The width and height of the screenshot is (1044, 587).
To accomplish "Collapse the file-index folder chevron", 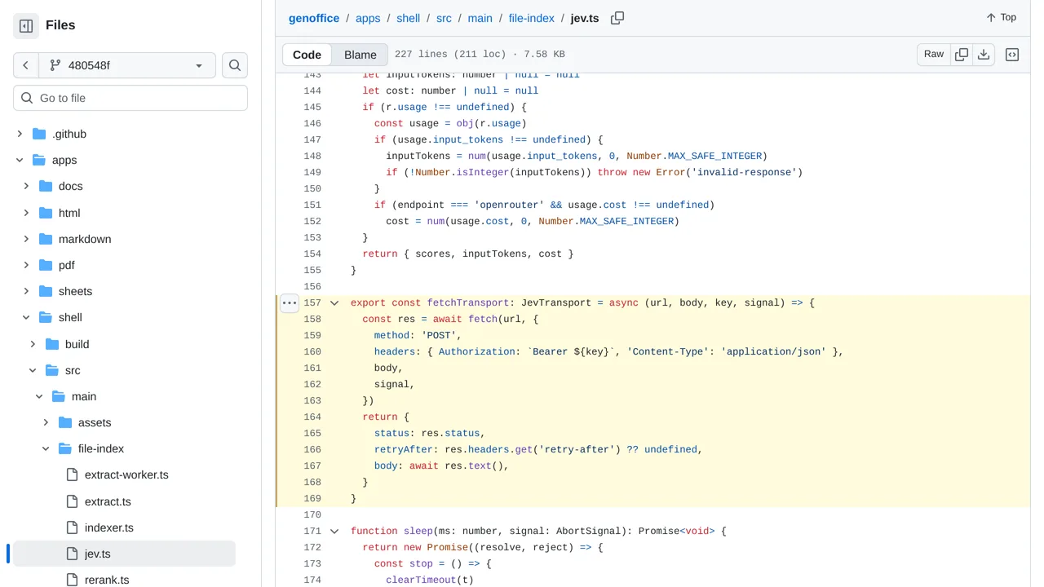I will pos(46,448).
